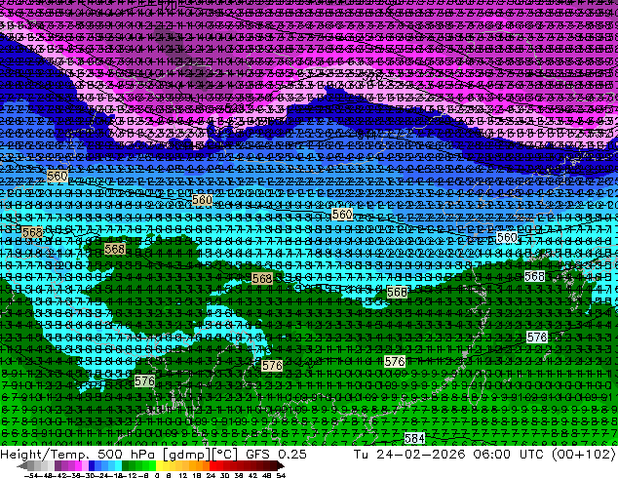Click the 'GFS 0.25' model label

[x=276, y=454]
